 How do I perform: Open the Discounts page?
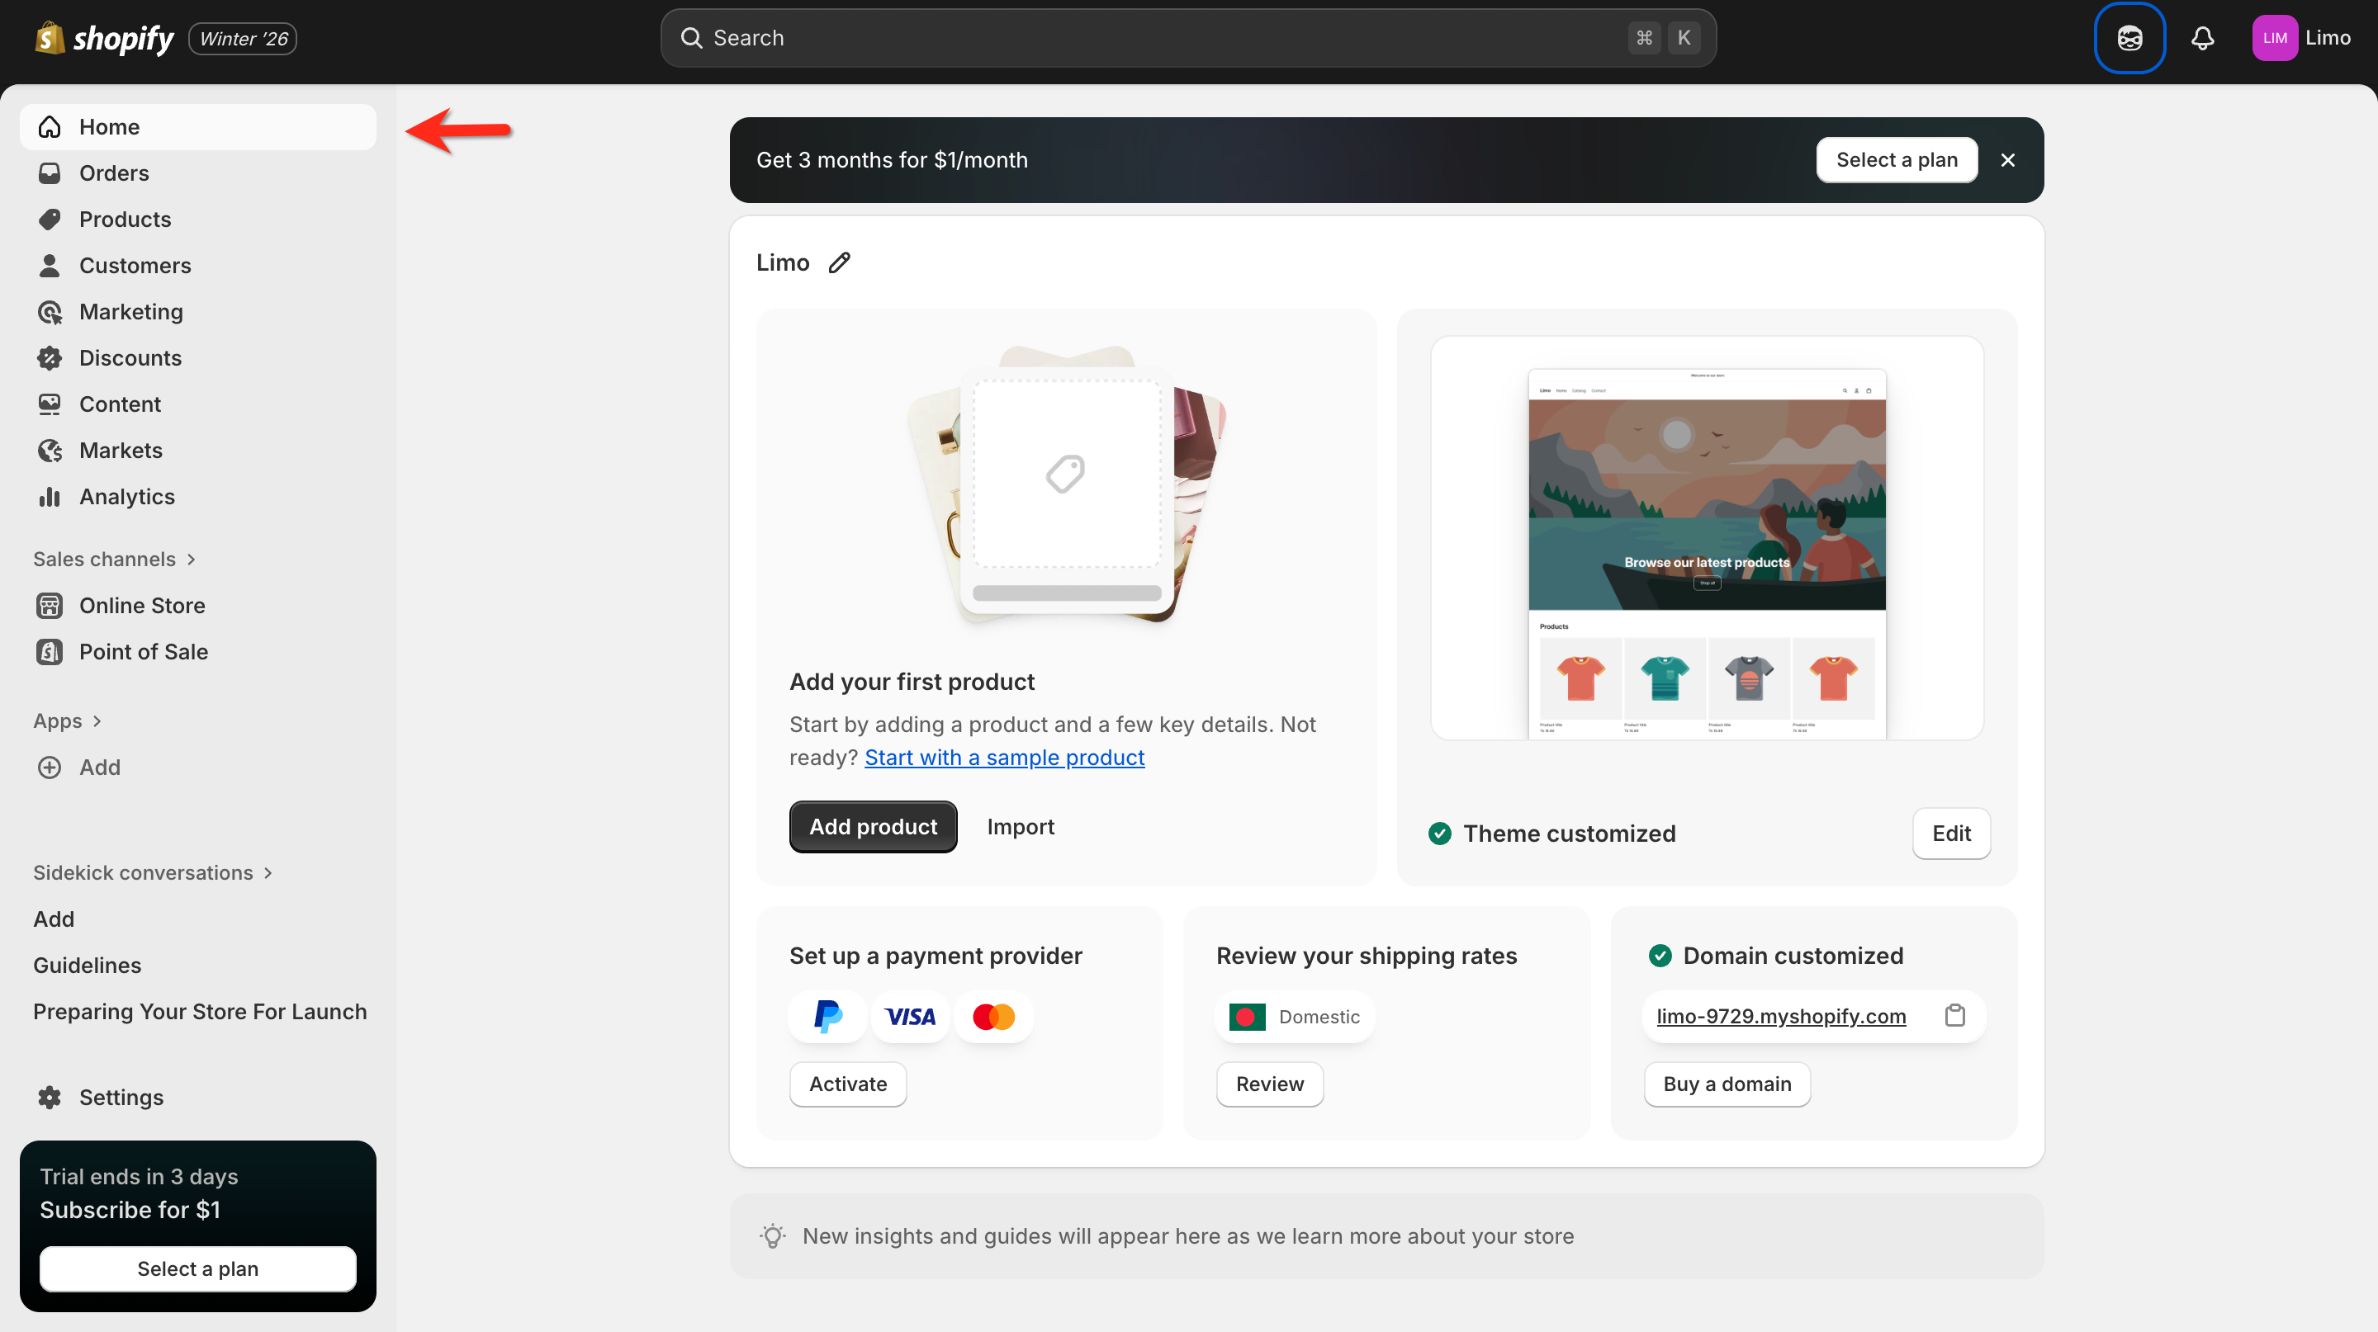[x=130, y=358]
